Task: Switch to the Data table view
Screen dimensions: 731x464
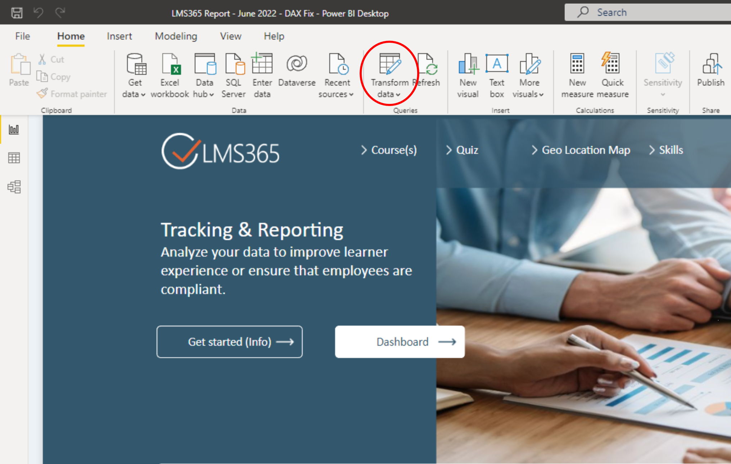Action: click(14, 158)
